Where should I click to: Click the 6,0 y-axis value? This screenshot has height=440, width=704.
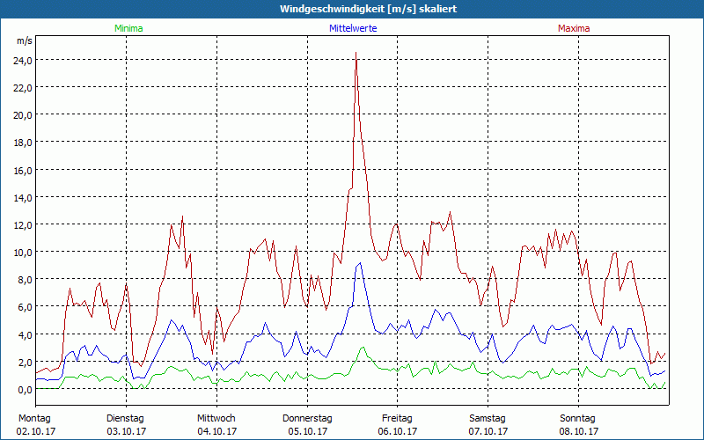[25, 307]
